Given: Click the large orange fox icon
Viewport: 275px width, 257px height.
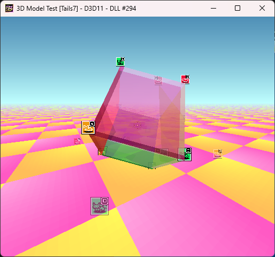Looking at the screenshot, I should (88, 127).
